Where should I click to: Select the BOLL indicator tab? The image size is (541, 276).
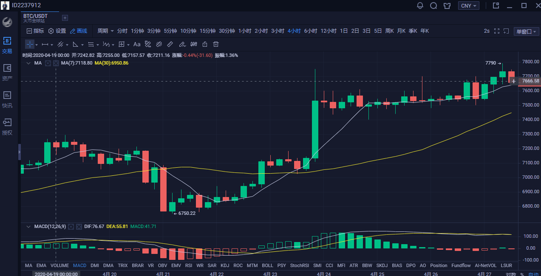(267, 265)
